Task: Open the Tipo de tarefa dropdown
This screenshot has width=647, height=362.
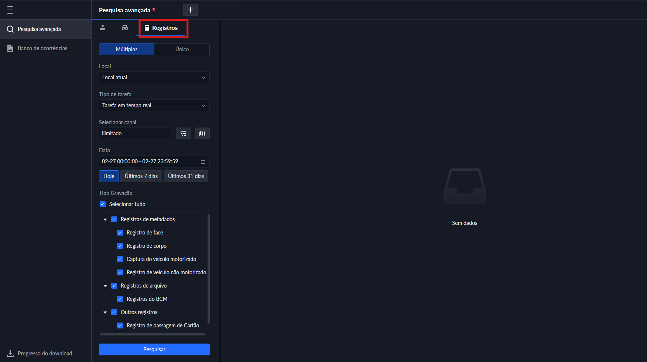Action: click(x=154, y=105)
